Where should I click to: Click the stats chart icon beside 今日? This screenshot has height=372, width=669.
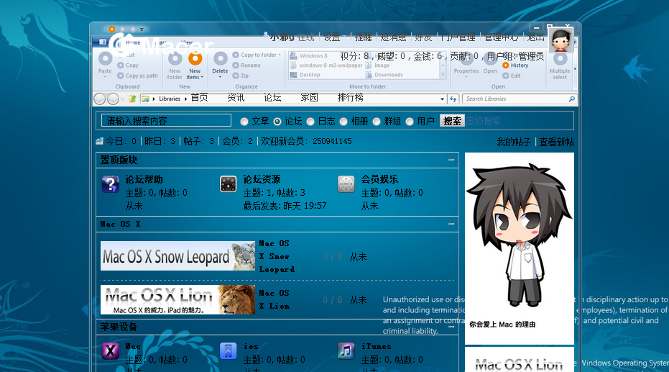coord(99,141)
